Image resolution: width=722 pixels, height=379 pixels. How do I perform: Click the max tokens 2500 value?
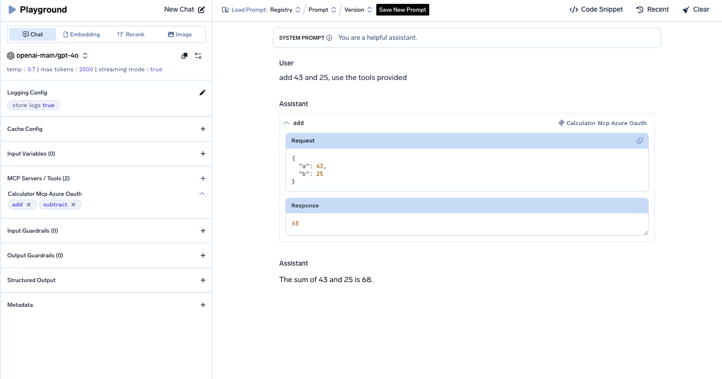point(86,69)
